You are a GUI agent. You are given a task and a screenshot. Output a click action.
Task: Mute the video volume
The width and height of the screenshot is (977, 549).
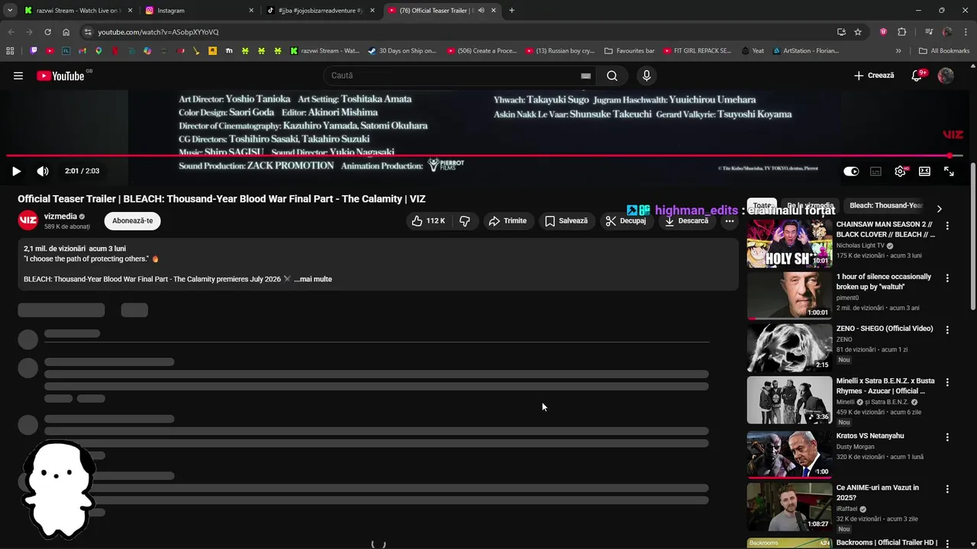coord(43,172)
